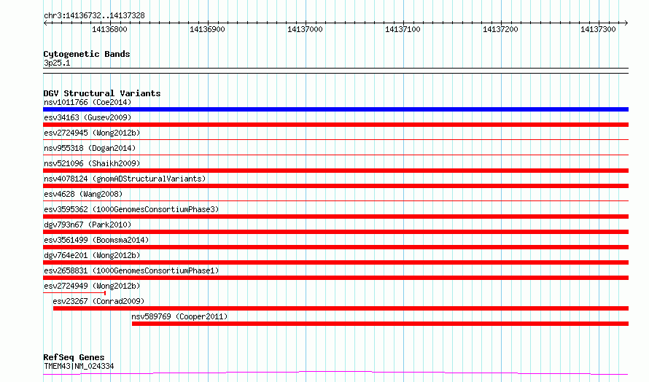The image size is (649, 382).
Task: Select the esv2724949 (Wong2012b) label
Action: click(x=92, y=286)
